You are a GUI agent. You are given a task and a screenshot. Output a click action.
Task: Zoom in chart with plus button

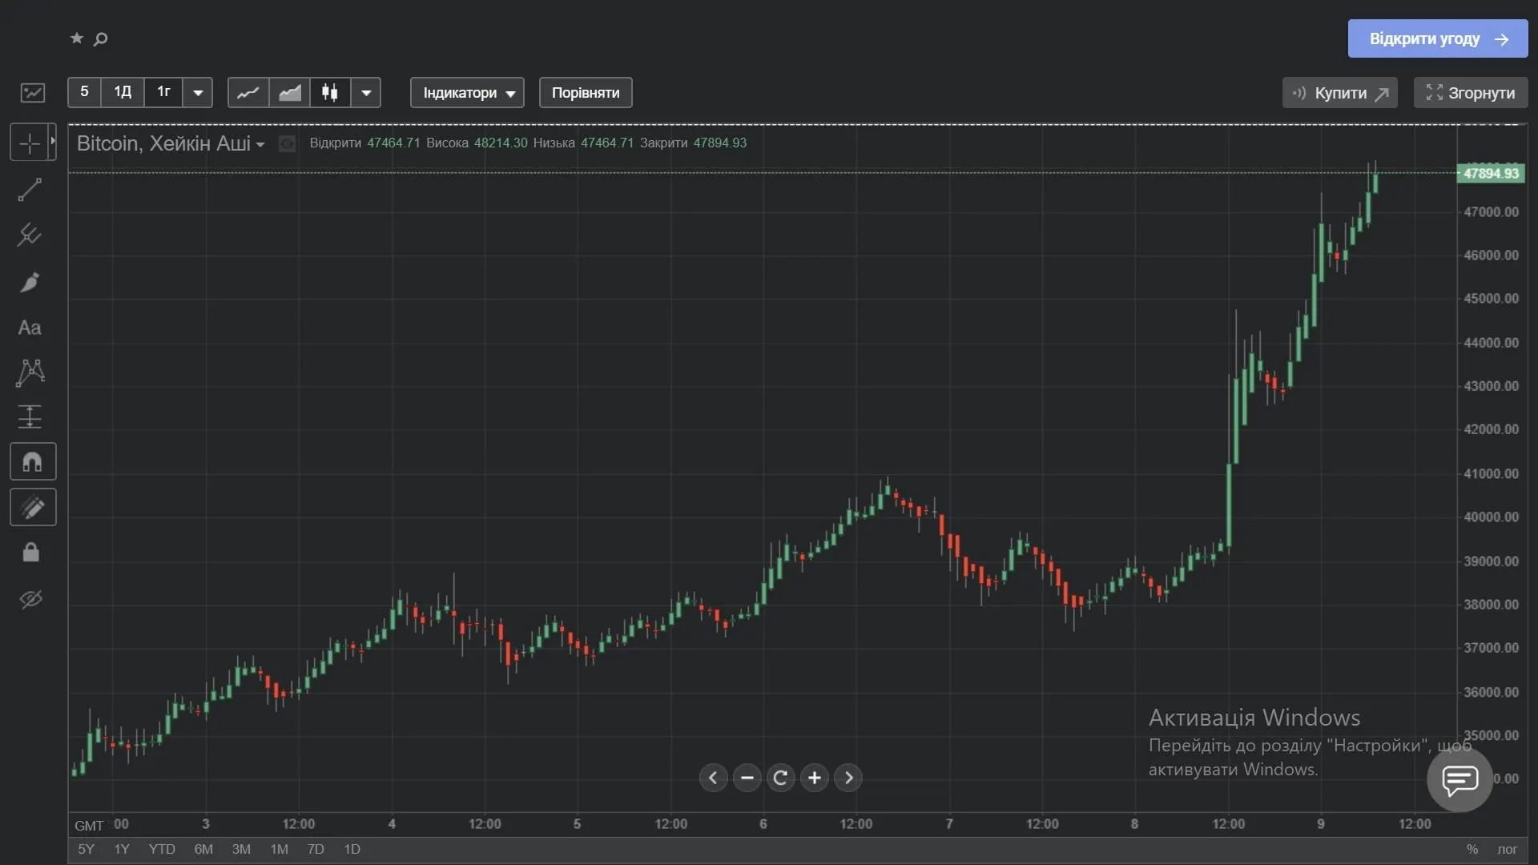point(815,778)
